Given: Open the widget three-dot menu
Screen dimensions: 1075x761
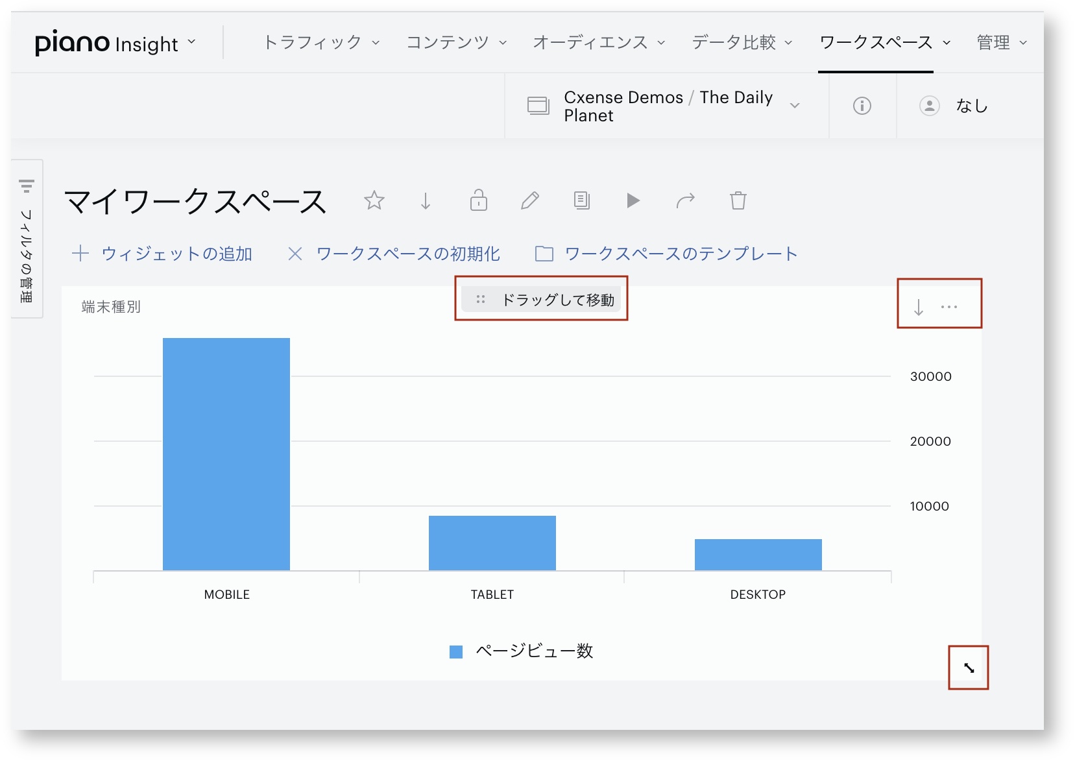Looking at the screenshot, I should (x=949, y=307).
